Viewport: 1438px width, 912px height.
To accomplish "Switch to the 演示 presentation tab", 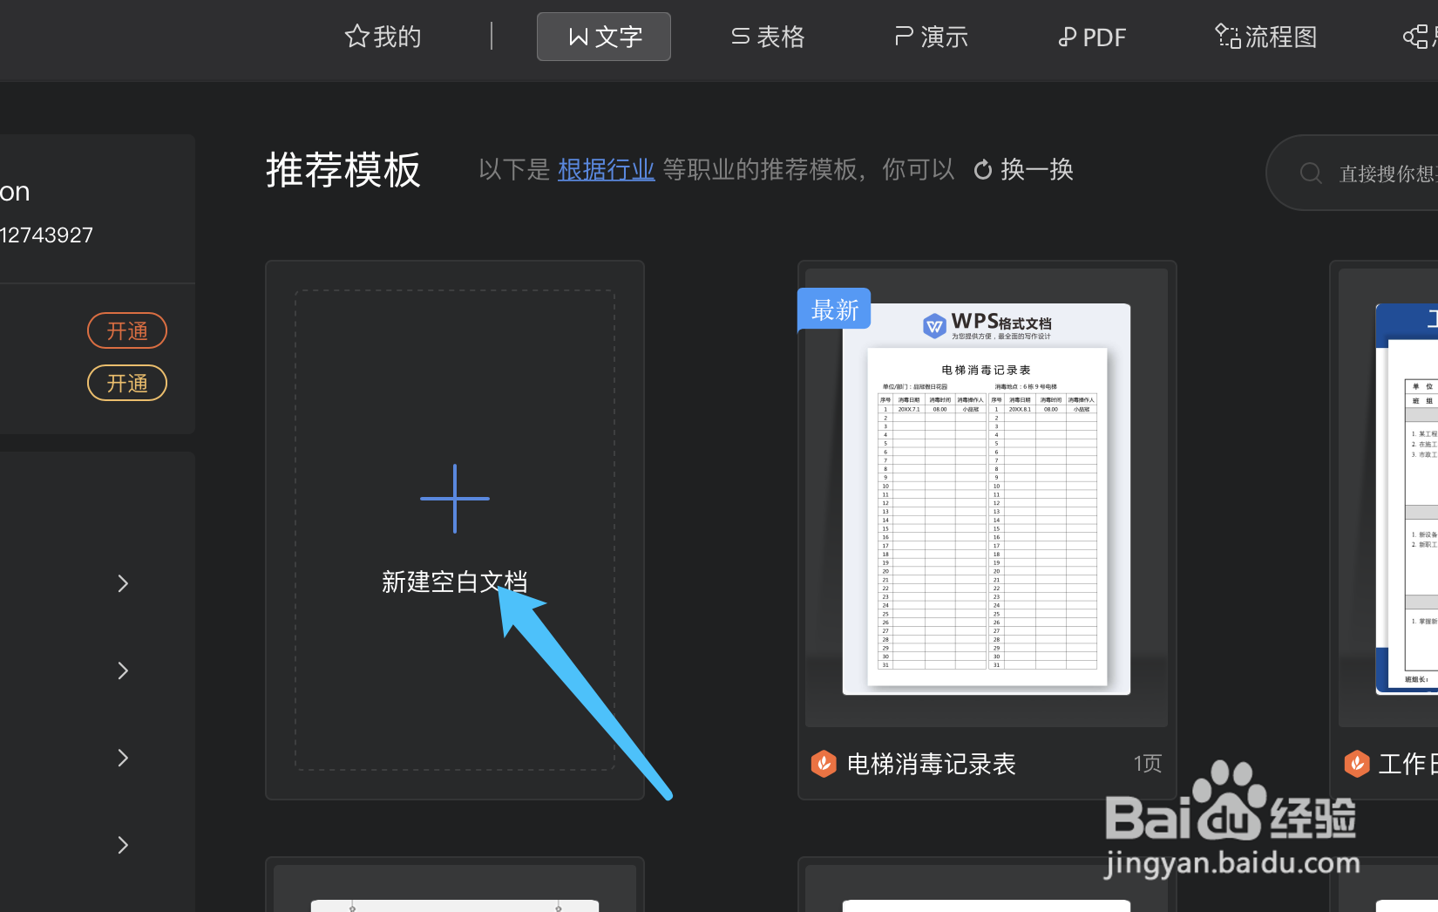I will click(932, 37).
